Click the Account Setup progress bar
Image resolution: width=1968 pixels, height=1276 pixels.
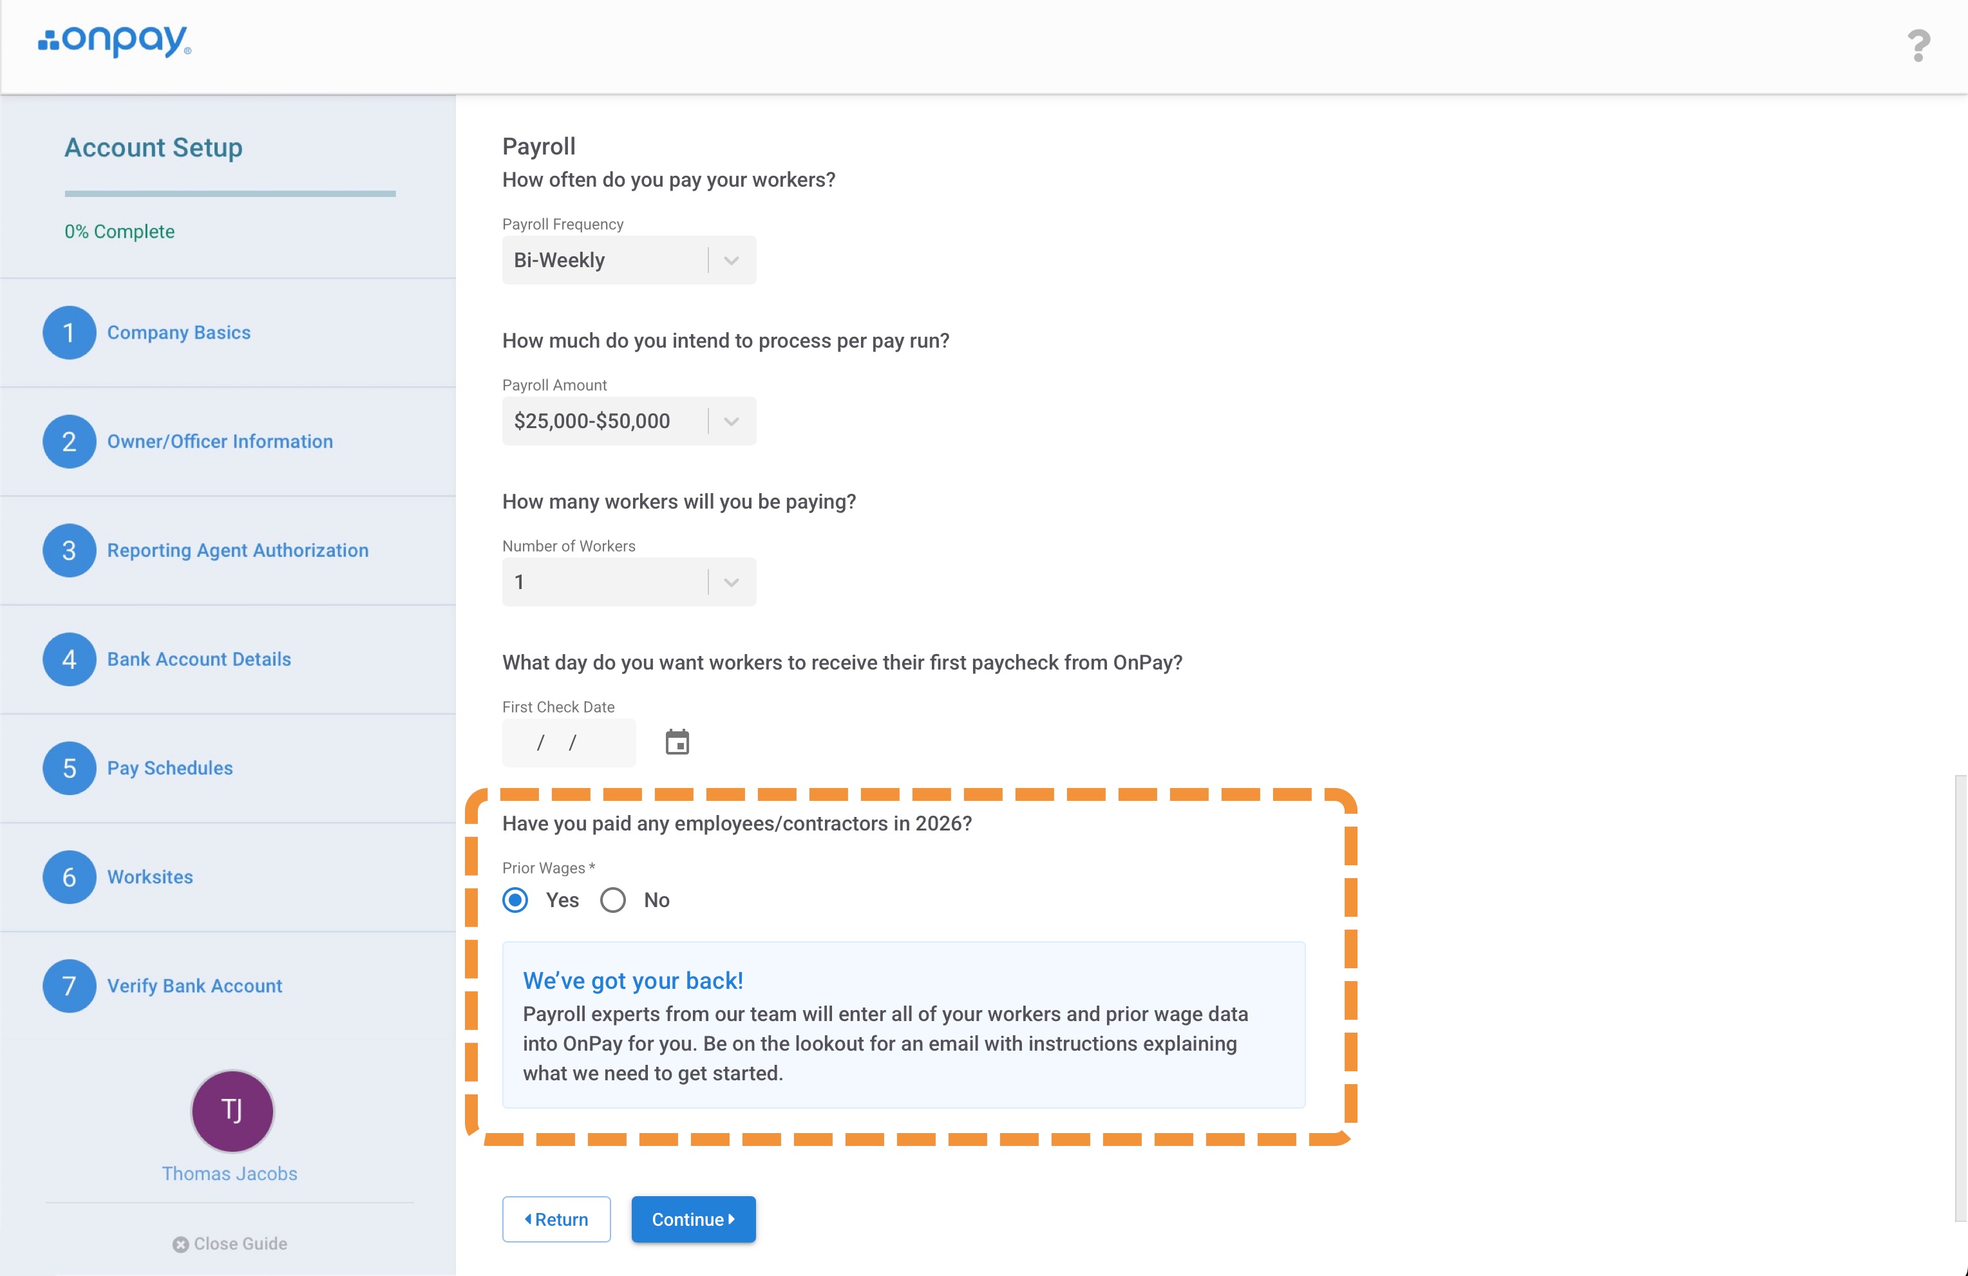[x=230, y=194]
